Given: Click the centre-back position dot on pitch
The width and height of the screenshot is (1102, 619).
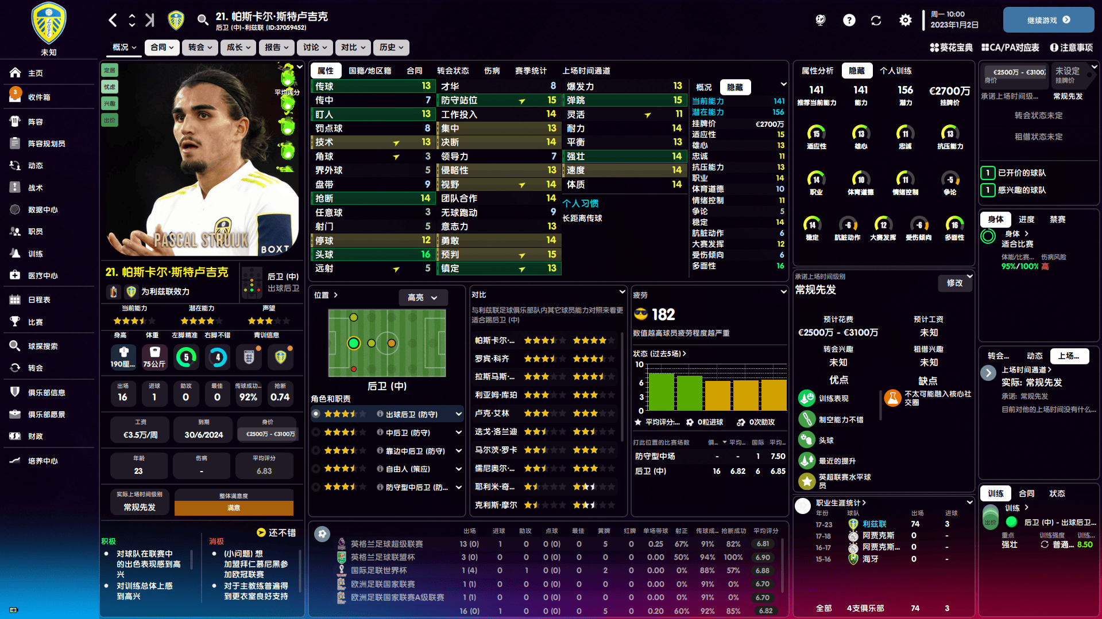Looking at the screenshot, I should [x=354, y=343].
